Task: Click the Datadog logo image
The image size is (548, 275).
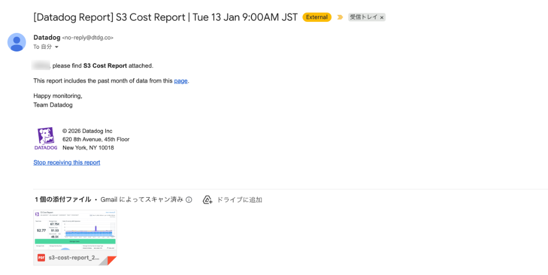Action: tap(46, 139)
